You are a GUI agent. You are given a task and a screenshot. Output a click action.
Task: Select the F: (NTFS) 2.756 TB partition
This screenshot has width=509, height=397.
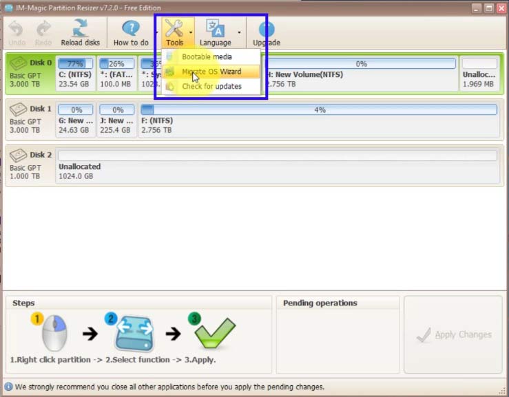319,120
